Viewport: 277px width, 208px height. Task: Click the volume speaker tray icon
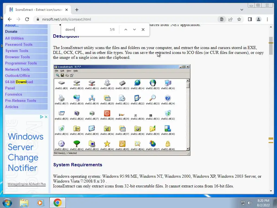(250, 203)
